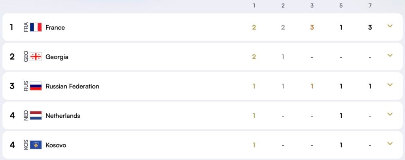The height and width of the screenshot is (160, 405).
Task: Click the Georgia flag icon
Action: tap(36, 57)
